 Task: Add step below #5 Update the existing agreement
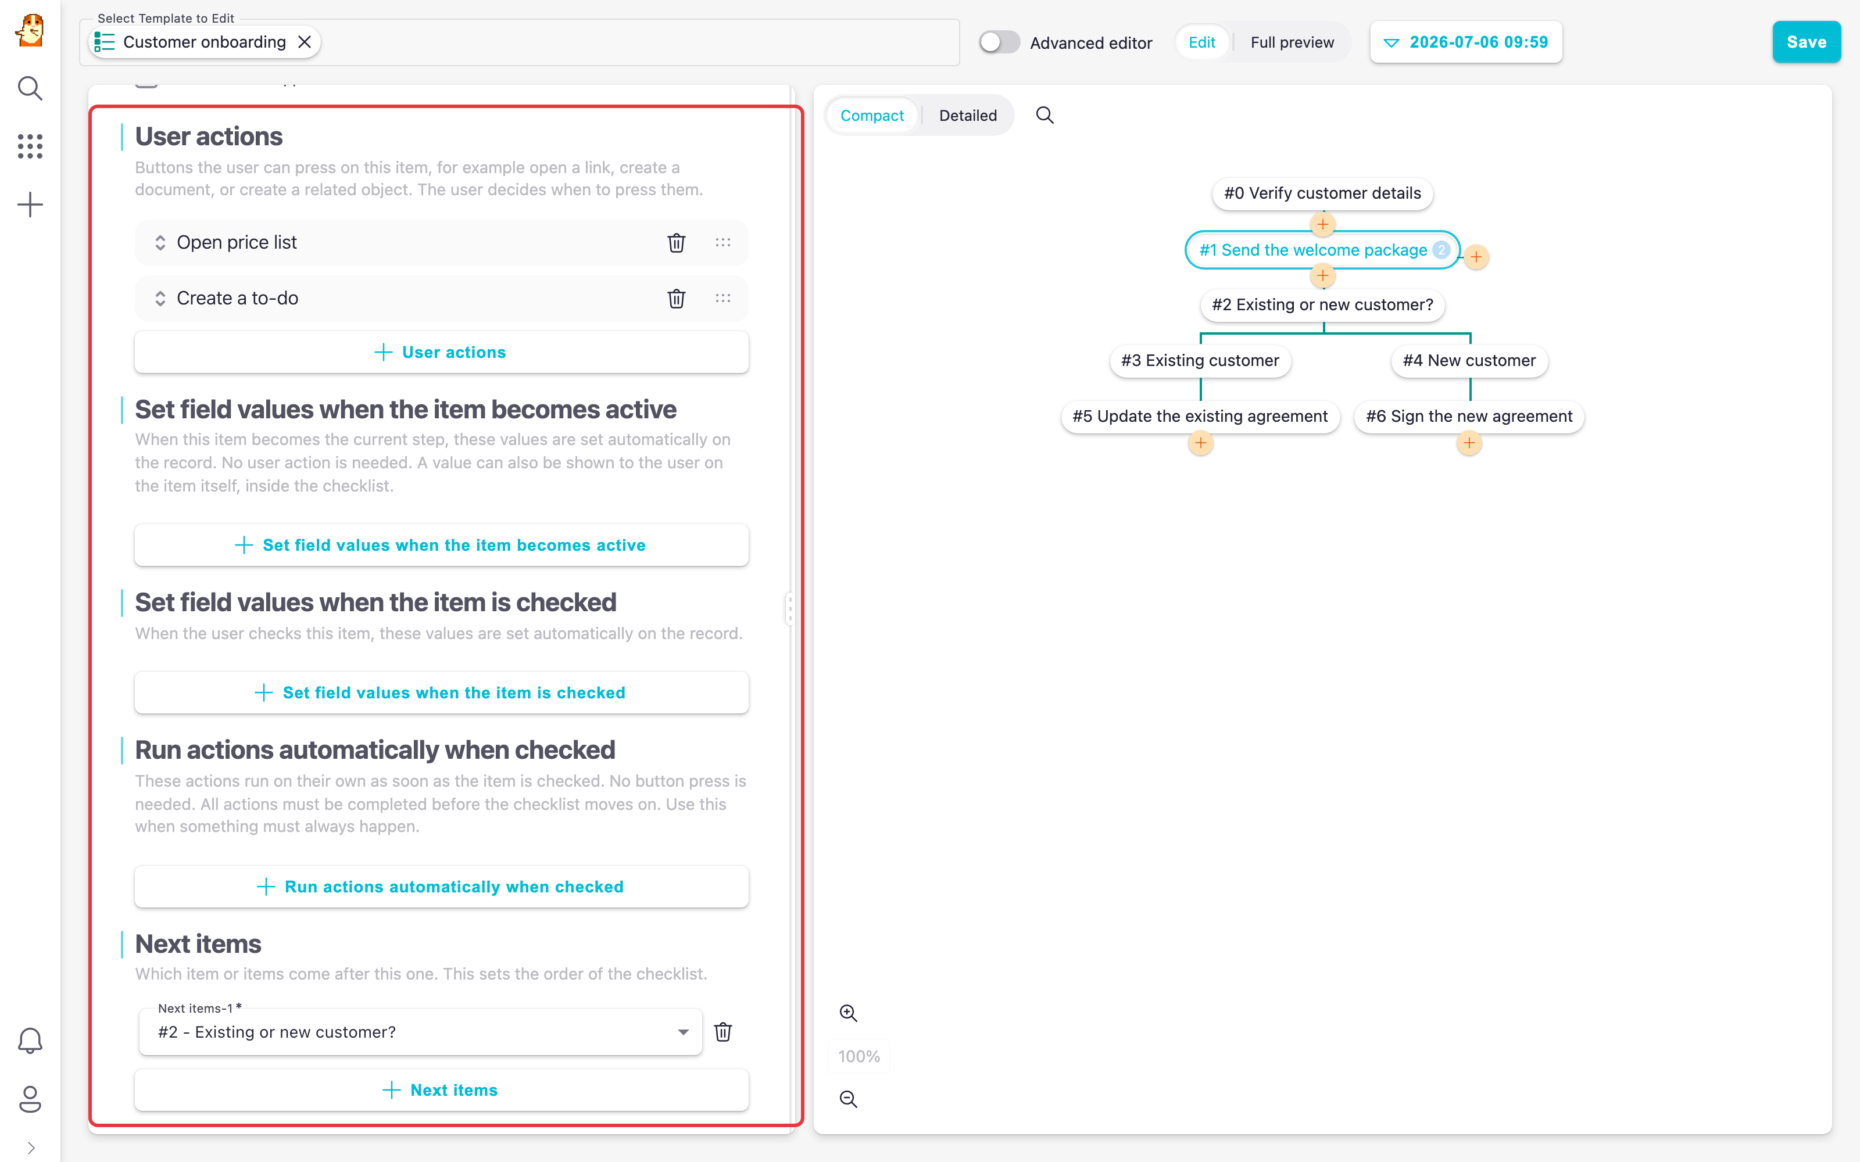coord(1200,443)
